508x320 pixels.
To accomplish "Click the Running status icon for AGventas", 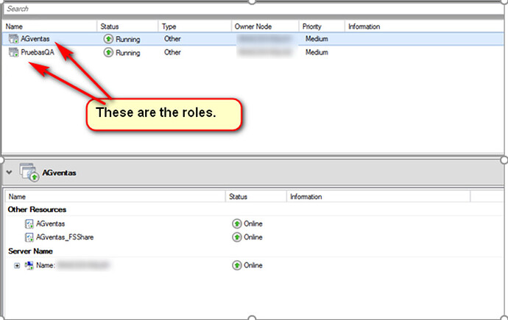I will coord(108,39).
